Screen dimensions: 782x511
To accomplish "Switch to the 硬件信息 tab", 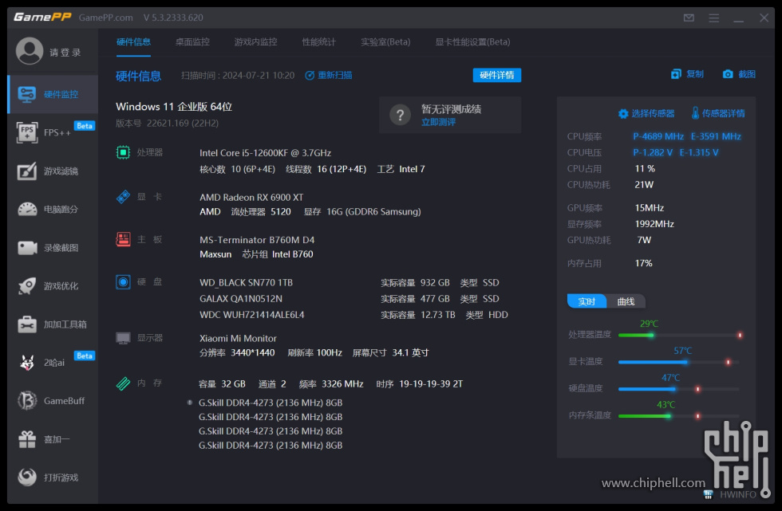I will (133, 41).
